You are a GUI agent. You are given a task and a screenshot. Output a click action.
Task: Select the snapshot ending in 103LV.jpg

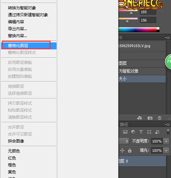point(142,46)
